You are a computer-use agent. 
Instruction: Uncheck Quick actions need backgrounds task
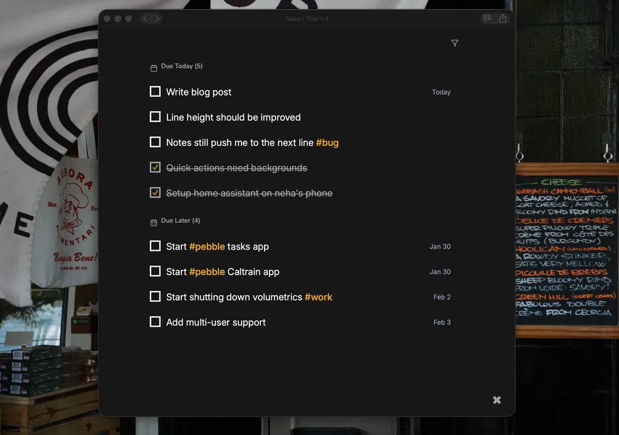click(155, 167)
